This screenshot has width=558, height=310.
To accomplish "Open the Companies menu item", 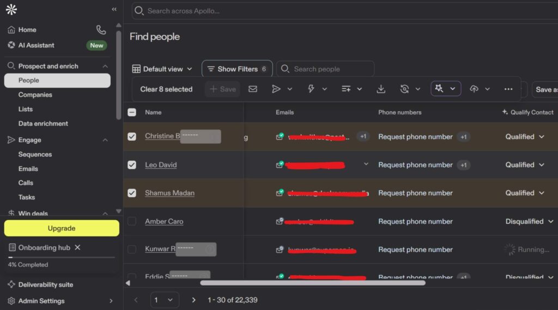I will [35, 95].
